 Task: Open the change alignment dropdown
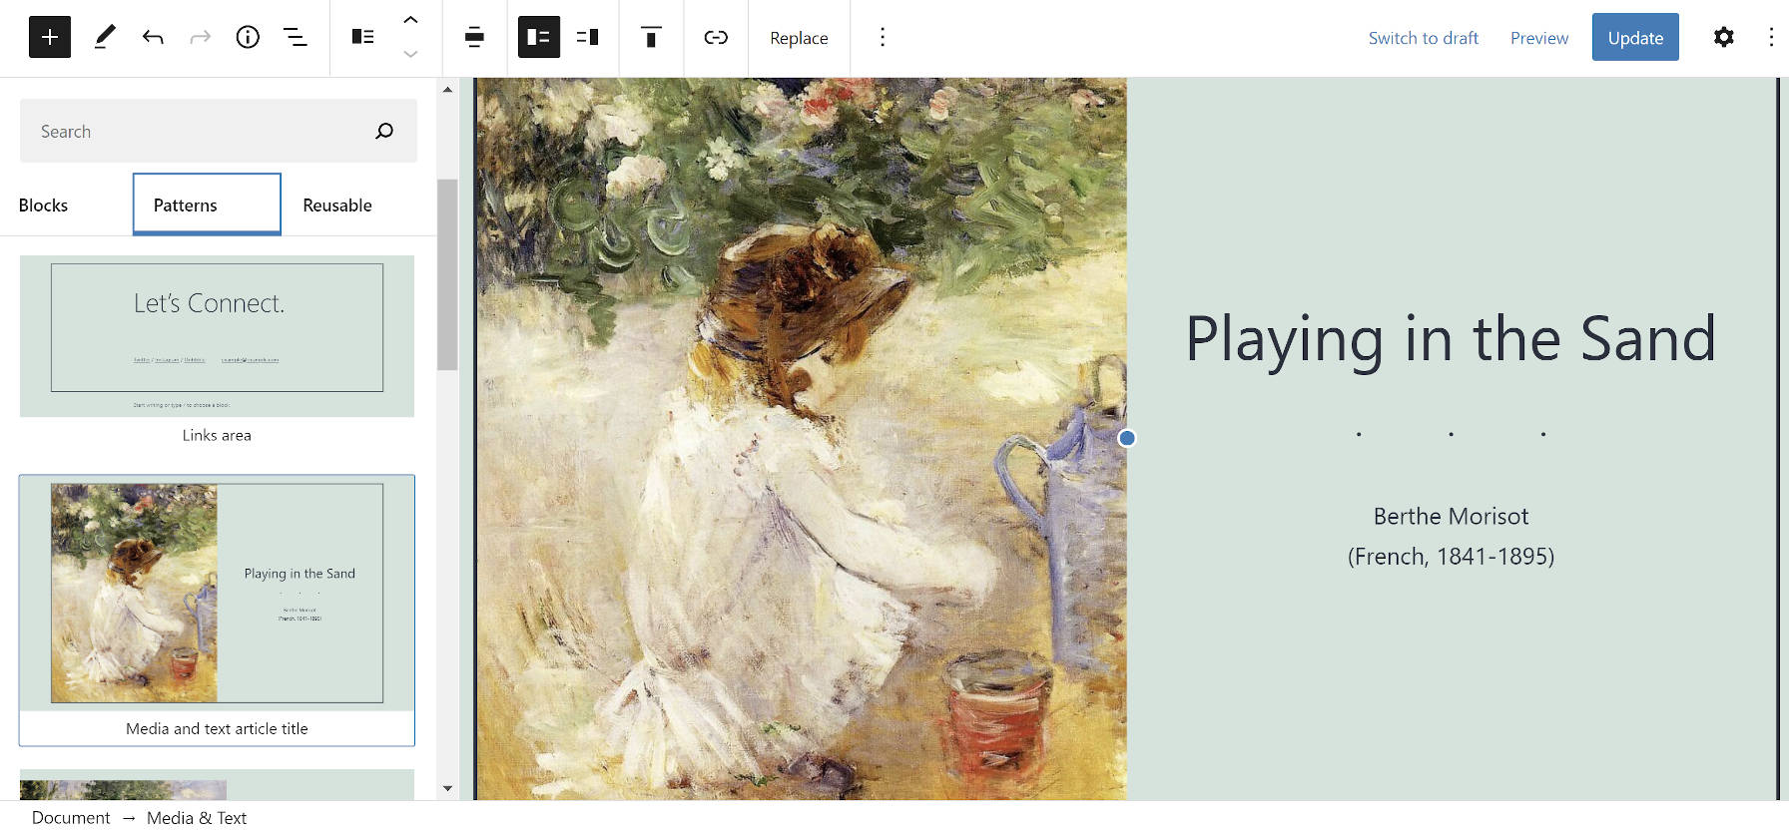click(474, 38)
